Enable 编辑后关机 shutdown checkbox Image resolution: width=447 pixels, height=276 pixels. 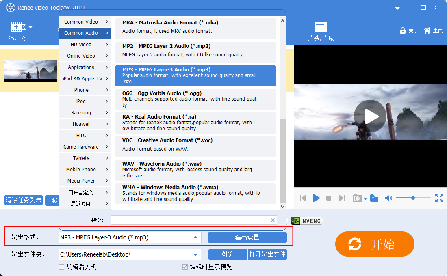[62, 267]
